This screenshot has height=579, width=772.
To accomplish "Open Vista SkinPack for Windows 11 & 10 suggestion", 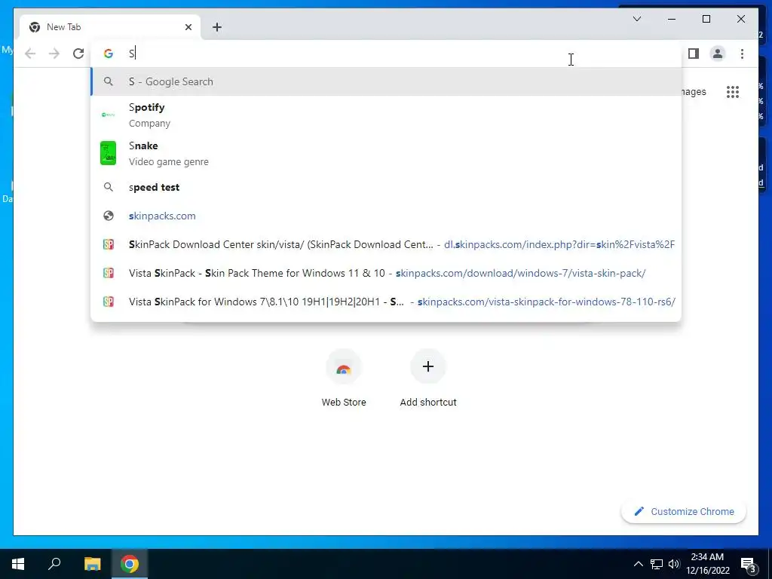I will tap(387, 273).
